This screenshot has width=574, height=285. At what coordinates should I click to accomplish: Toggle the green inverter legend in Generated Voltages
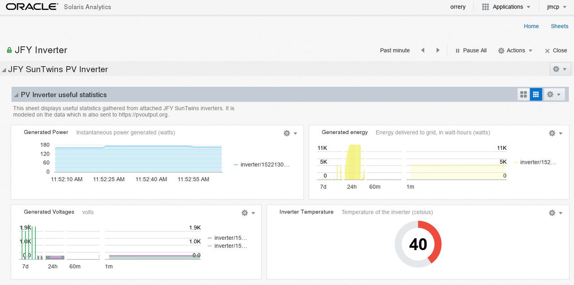coord(227,246)
